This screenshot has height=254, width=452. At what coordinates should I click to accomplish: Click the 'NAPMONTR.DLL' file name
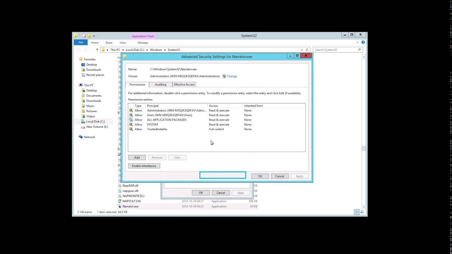133,196
